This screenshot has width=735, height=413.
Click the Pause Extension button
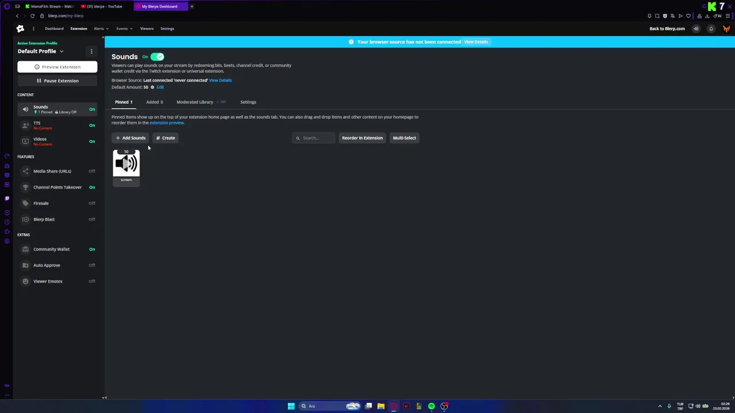(x=57, y=81)
